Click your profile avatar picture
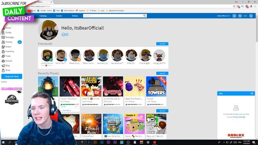258x145 pixels. pos(48,30)
